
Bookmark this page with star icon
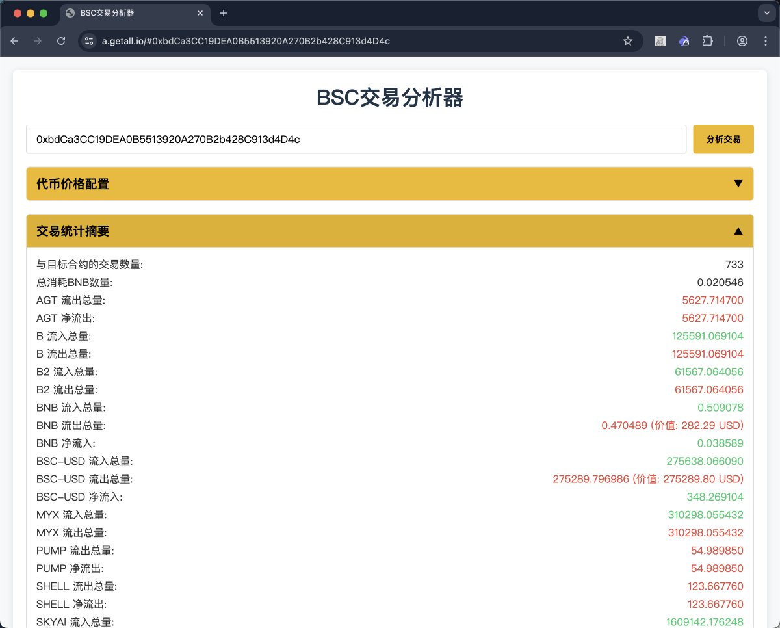628,41
